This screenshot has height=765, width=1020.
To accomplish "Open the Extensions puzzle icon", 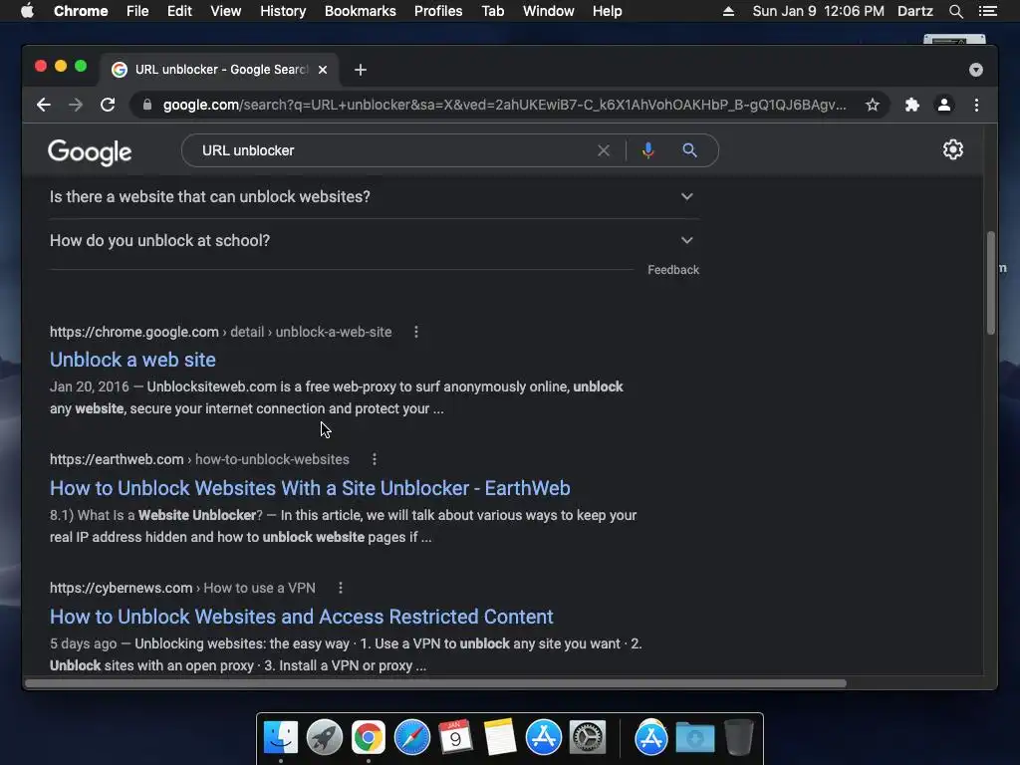I will pyautogui.click(x=912, y=105).
